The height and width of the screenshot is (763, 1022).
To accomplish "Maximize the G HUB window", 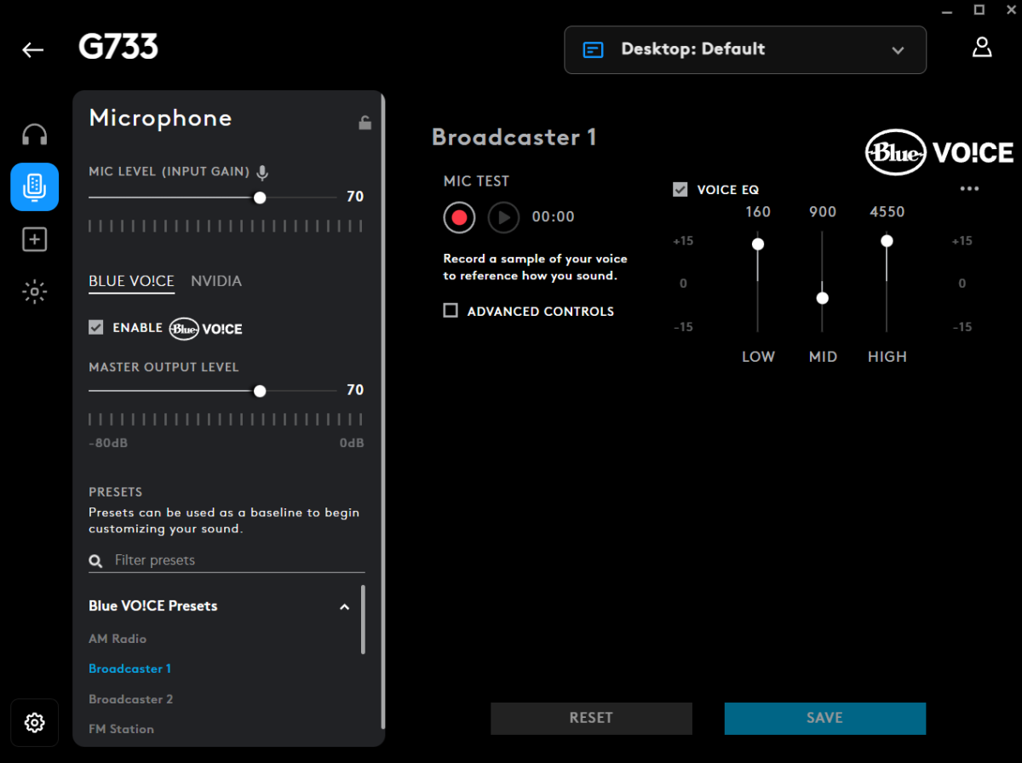I will 979,10.
